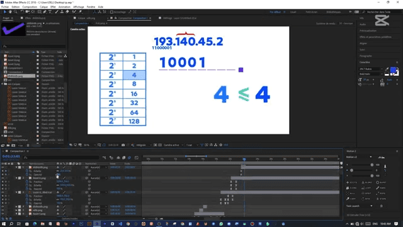Screen dimensions: 403x227
Task: Click the Rechercher dans l'aide search field
Action: point(380,12)
